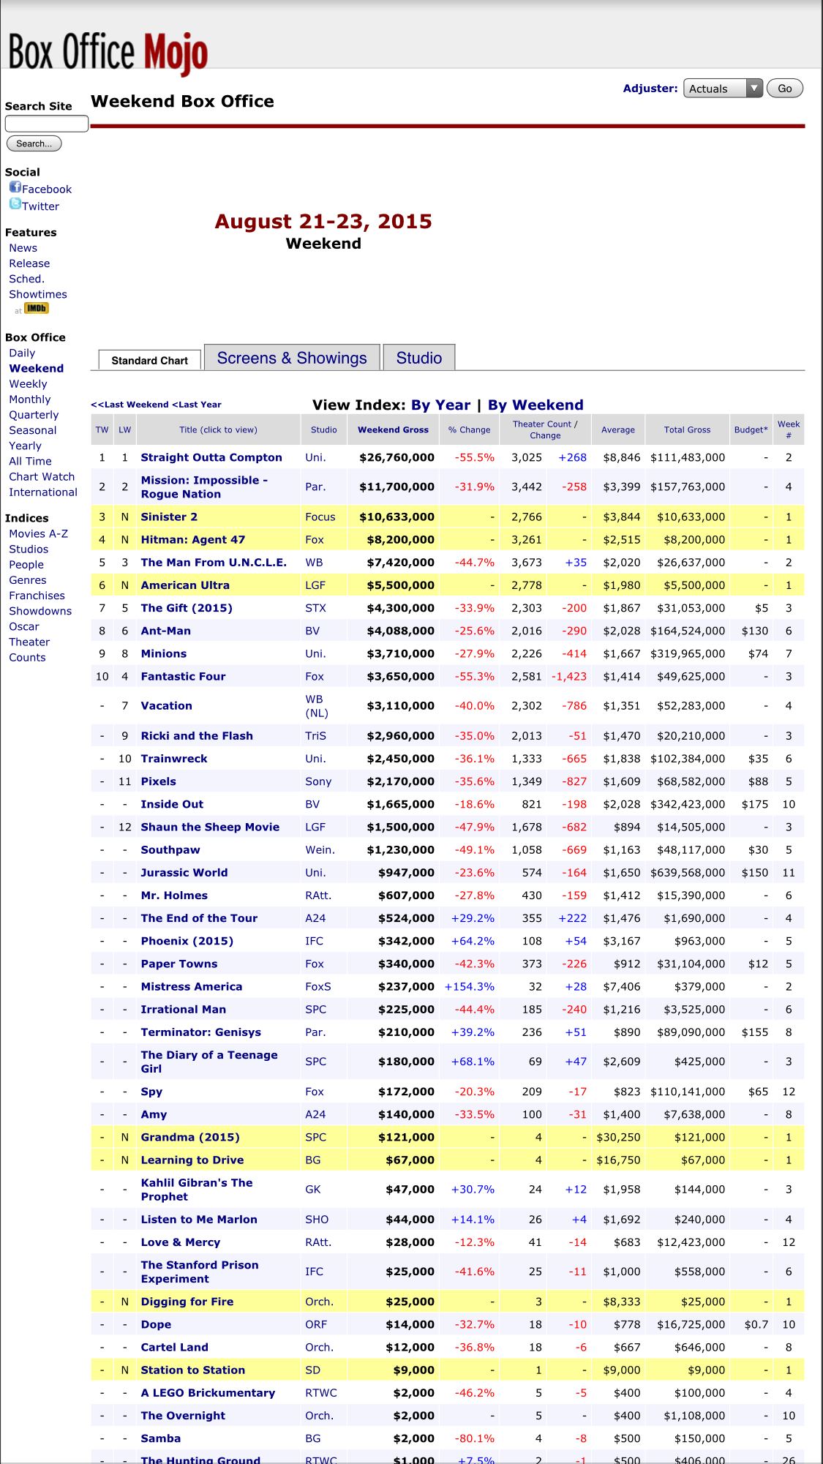Image resolution: width=823 pixels, height=1464 pixels.
Task: Click the Go button
Action: 784,89
